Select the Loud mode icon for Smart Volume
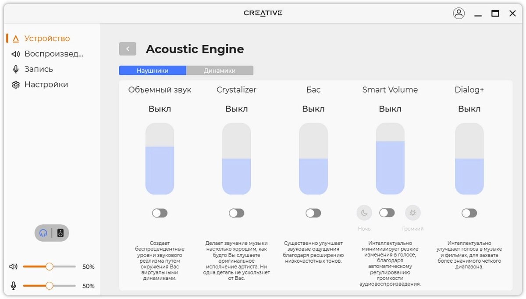This screenshot has height=299, width=526. point(412,213)
